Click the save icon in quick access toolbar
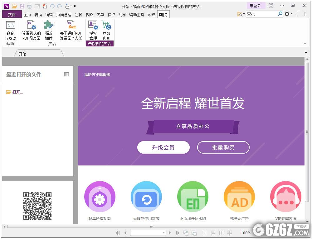Viewport: 312px width, 239px height. click(x=22, y=6)
